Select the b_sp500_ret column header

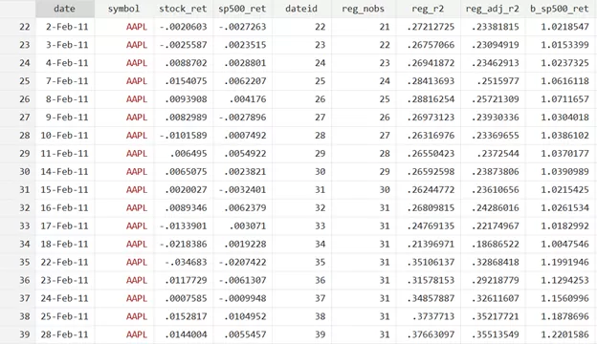pyautogui.click(x=560, y=9)
